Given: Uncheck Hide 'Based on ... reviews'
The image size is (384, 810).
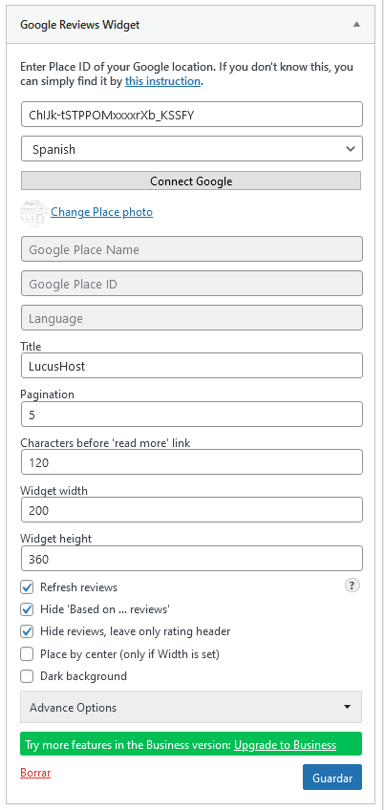Looking at the screenshot, I should click(27, 609).
